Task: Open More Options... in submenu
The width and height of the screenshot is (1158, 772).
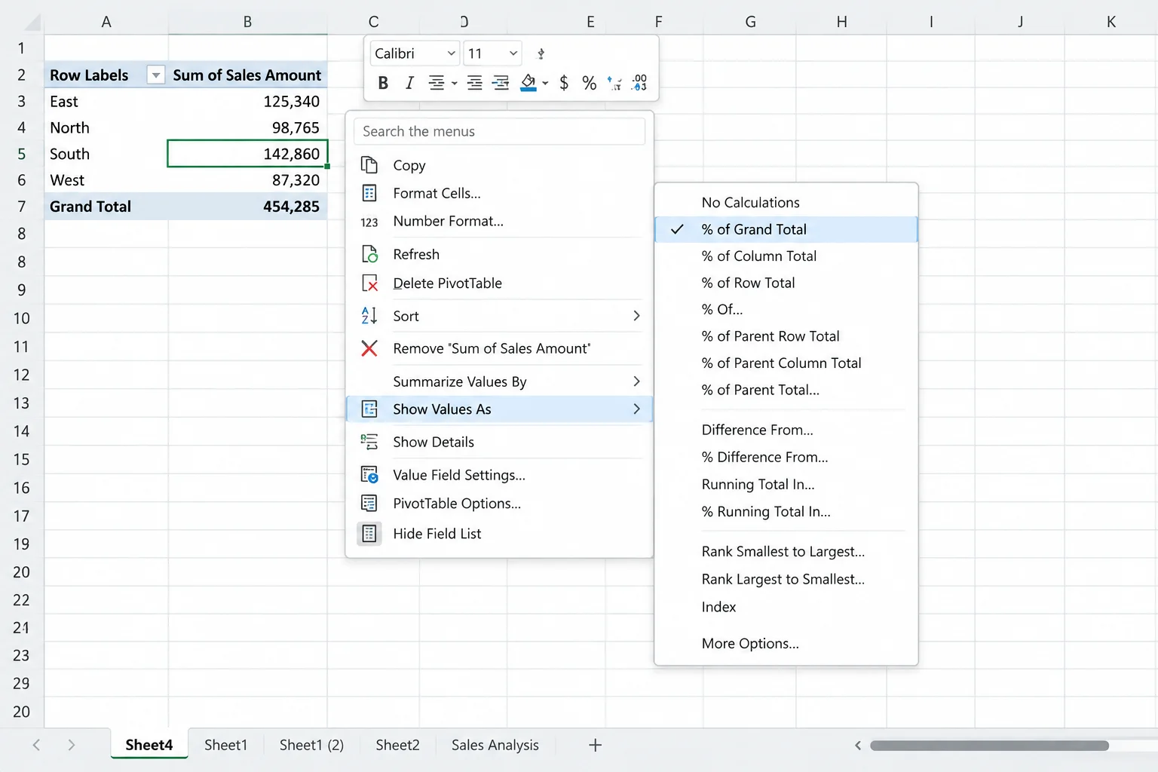Action: (x=750, y=644)
